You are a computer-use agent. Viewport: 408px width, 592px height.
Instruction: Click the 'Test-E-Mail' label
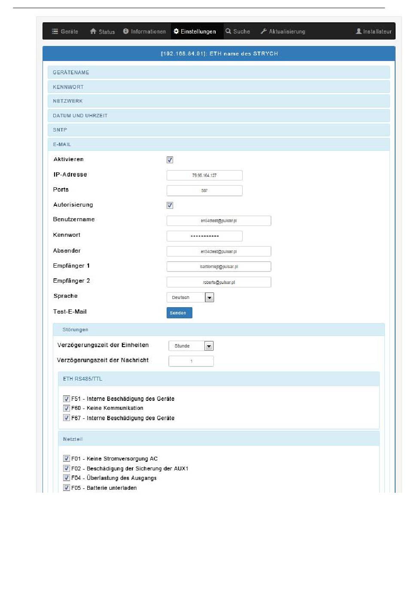[70, 311]
